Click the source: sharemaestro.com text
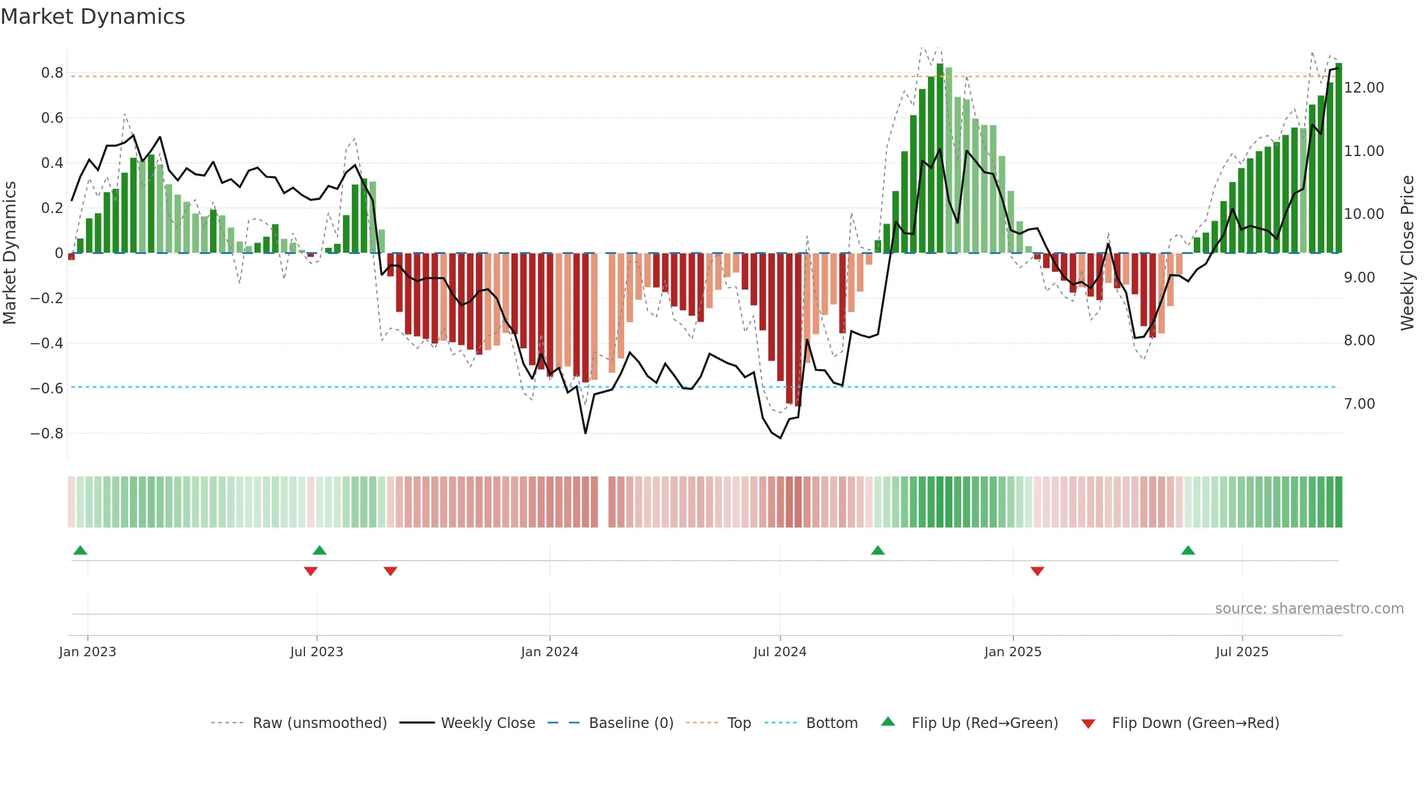 pos(1309,608)
